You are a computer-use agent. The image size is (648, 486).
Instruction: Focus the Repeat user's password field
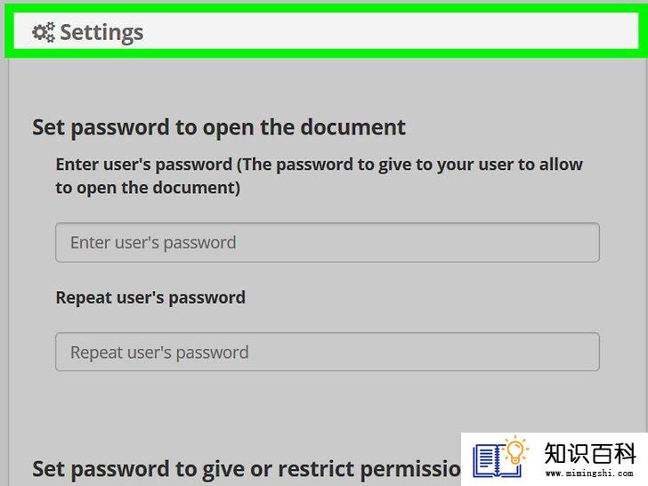coord(328,352)
